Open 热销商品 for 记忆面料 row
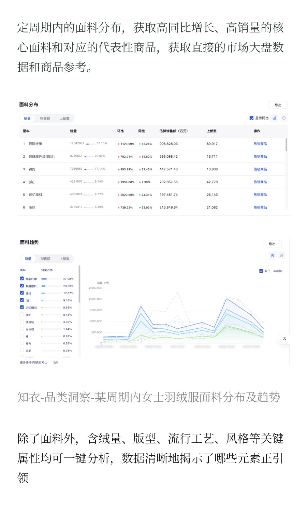This screenshot has width=307, height=512. (260, 195)
